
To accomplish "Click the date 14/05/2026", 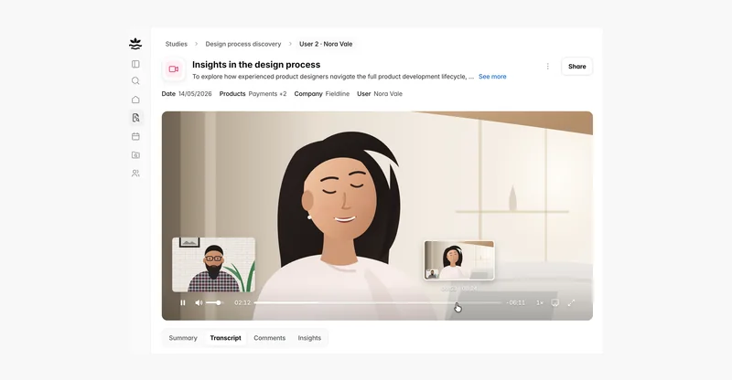I will tap(195, 94).
